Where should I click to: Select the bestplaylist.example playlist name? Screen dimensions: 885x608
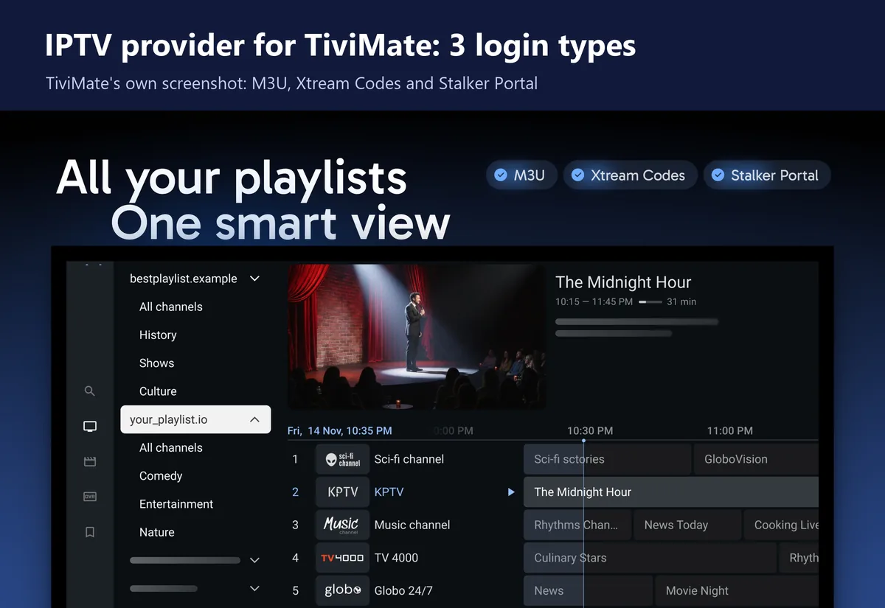tap(184, 279)
